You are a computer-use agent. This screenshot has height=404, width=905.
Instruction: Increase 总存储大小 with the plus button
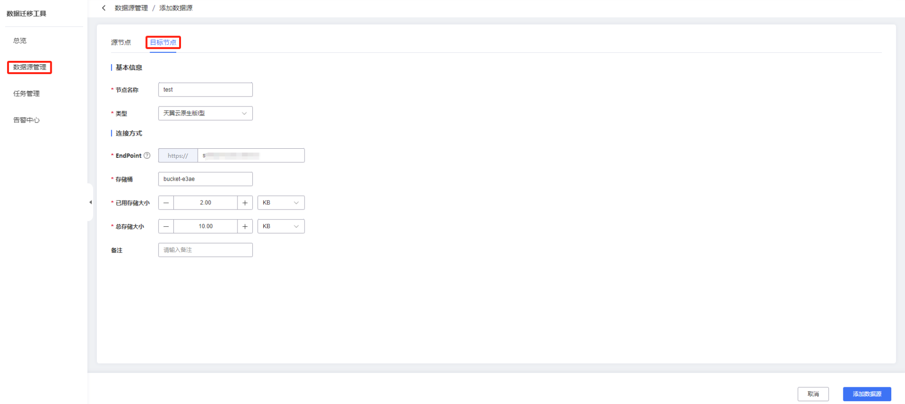point(245,227)
